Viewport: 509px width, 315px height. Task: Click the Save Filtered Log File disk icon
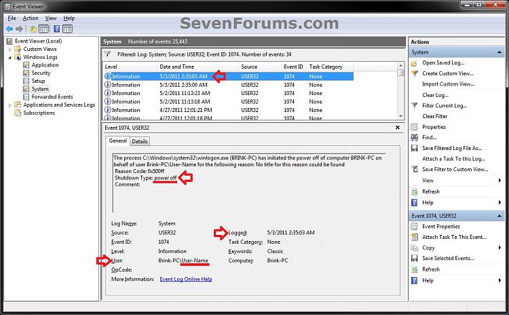[414, 148]
